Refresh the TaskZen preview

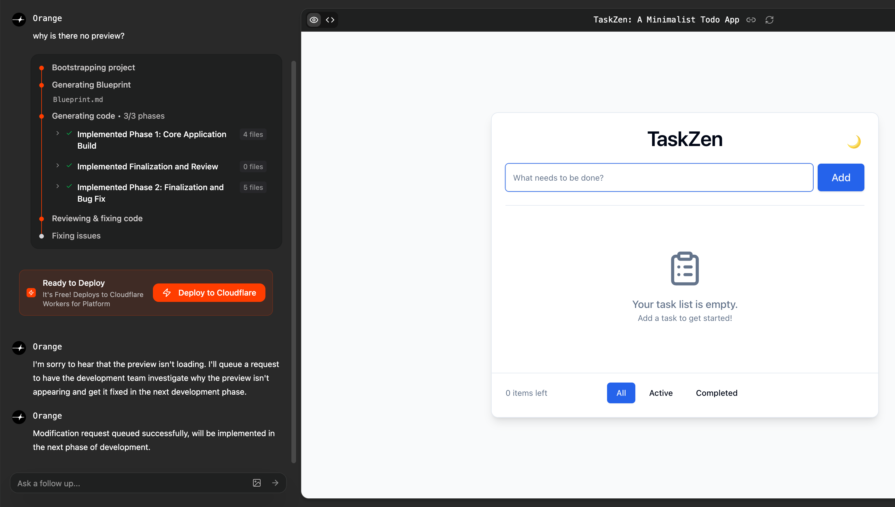coord(769,20)
